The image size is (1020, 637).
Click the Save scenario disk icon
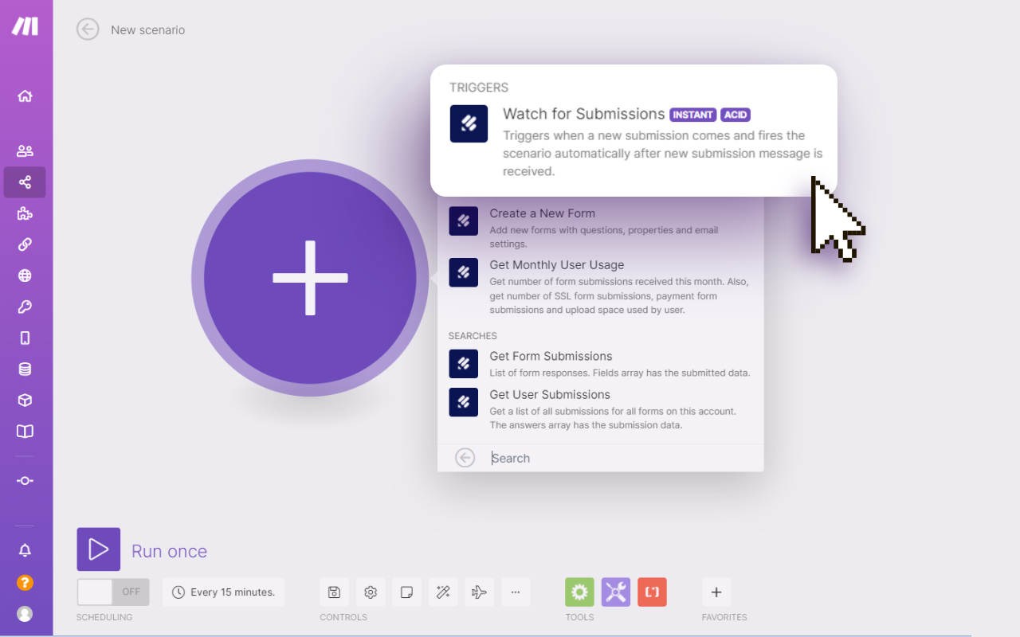(334, 592)
